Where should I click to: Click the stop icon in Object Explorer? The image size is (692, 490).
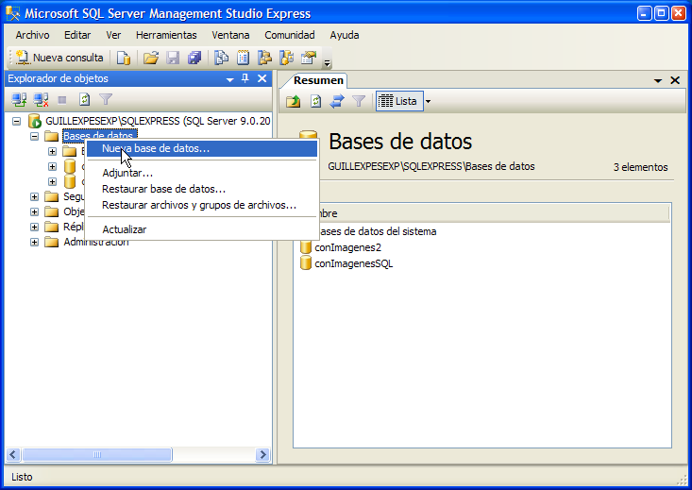[x=62, y=100]
